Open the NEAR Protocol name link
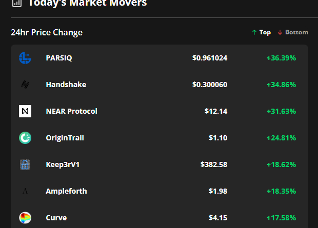 [x=71, y=111]
